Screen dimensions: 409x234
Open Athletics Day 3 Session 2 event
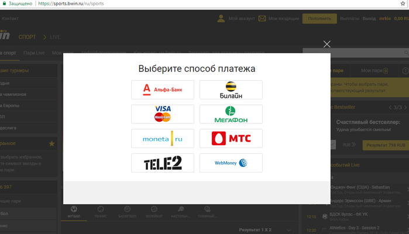click(354, 228)
